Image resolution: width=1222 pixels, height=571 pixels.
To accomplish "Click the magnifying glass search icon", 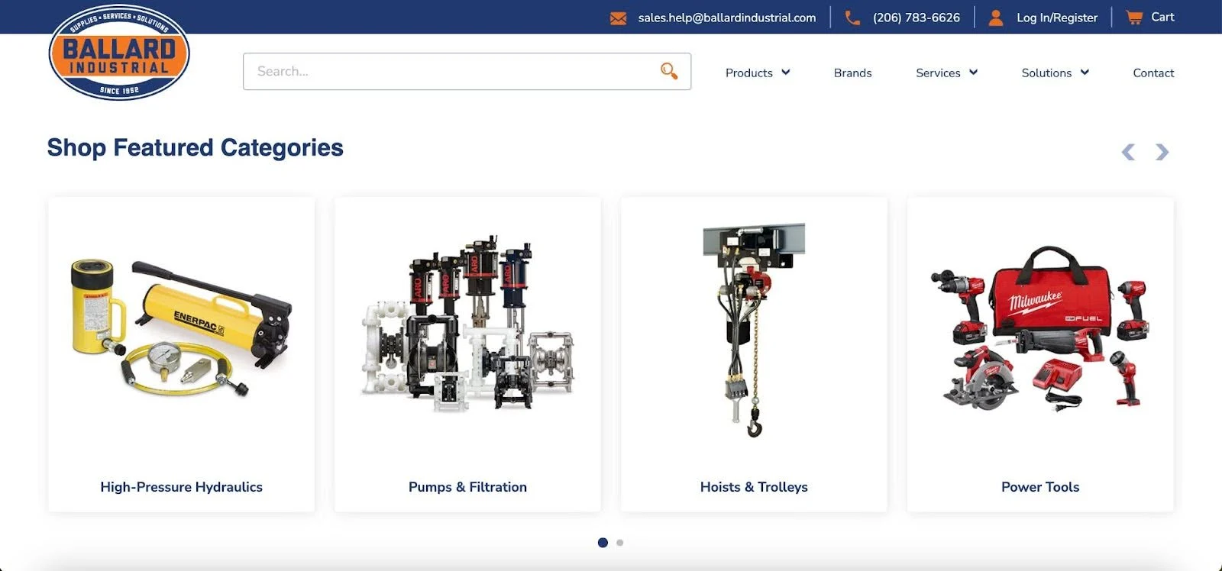I will coord(668,71).
